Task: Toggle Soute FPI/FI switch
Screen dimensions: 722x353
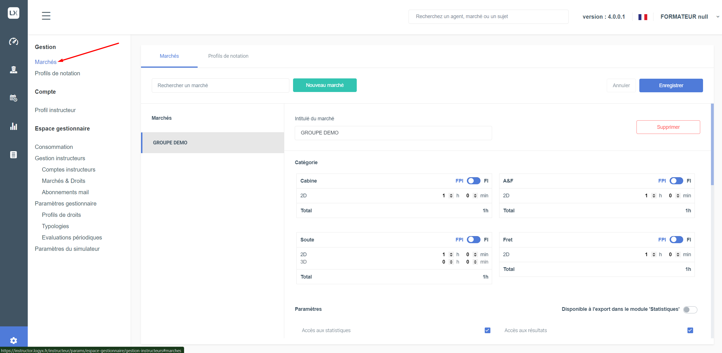Action: (x=473, y=240)
